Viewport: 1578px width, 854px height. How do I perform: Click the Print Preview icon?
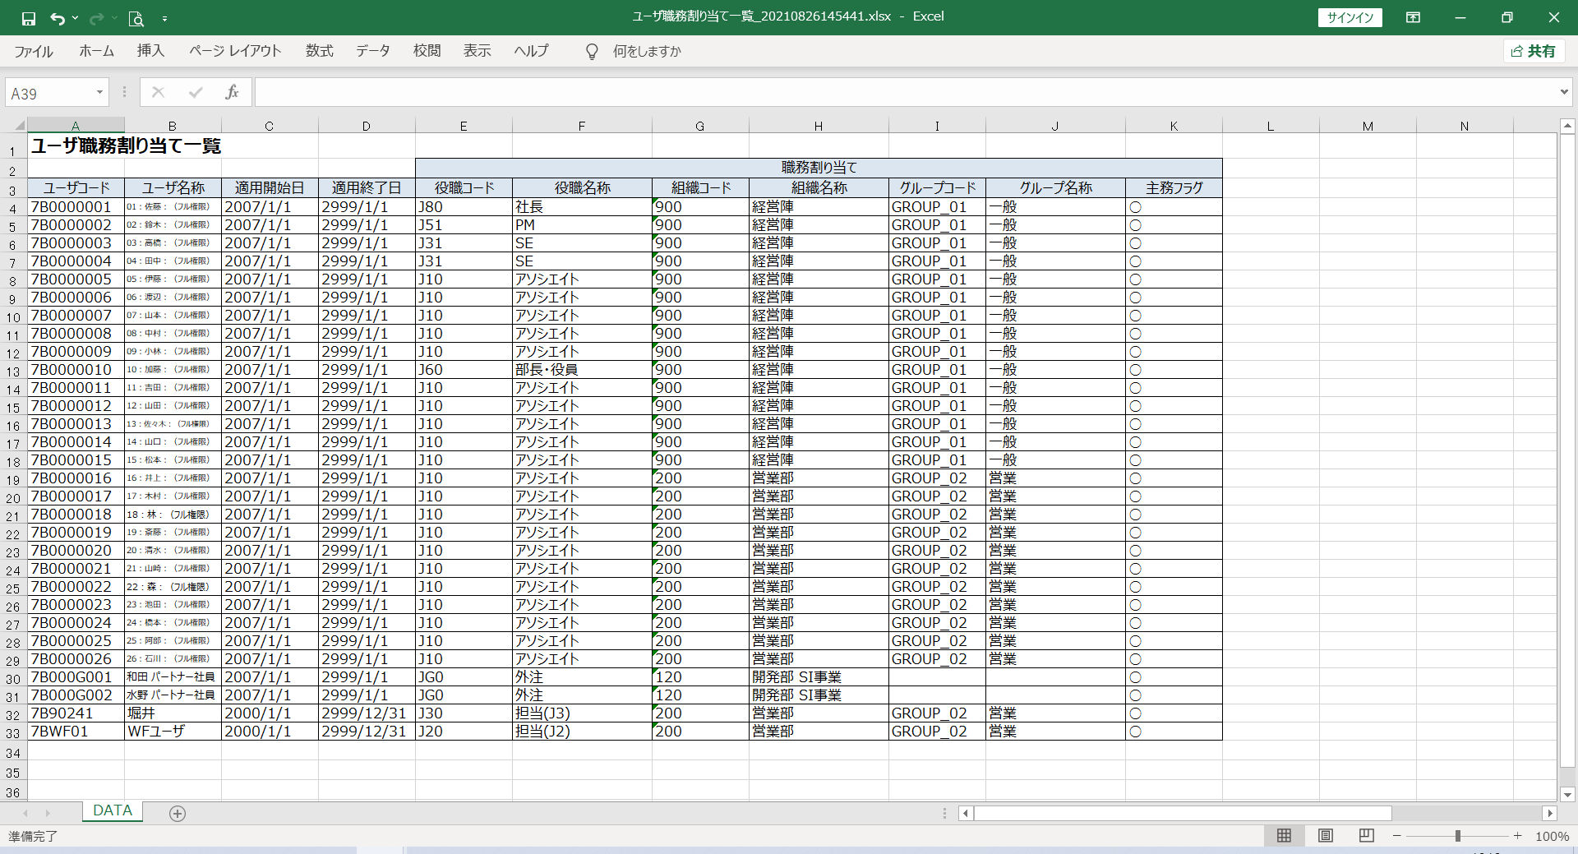point(136,18)
